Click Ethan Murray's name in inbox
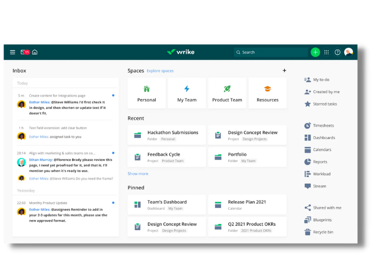This screenshot has width=372, height=279. 41,160
